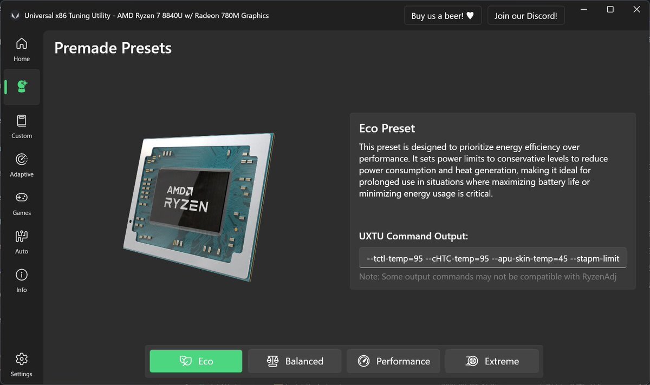
Task: Click the AMD Ryzen chip image
Action: pyautogui.click(x=200, y=206)
